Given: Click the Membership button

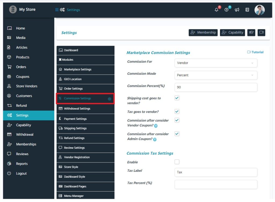Looking at the screenshot, I should 203,33.
